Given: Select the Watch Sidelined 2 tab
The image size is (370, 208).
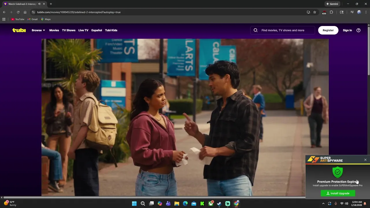Looking at the screenshot, I should click(25, 4).
